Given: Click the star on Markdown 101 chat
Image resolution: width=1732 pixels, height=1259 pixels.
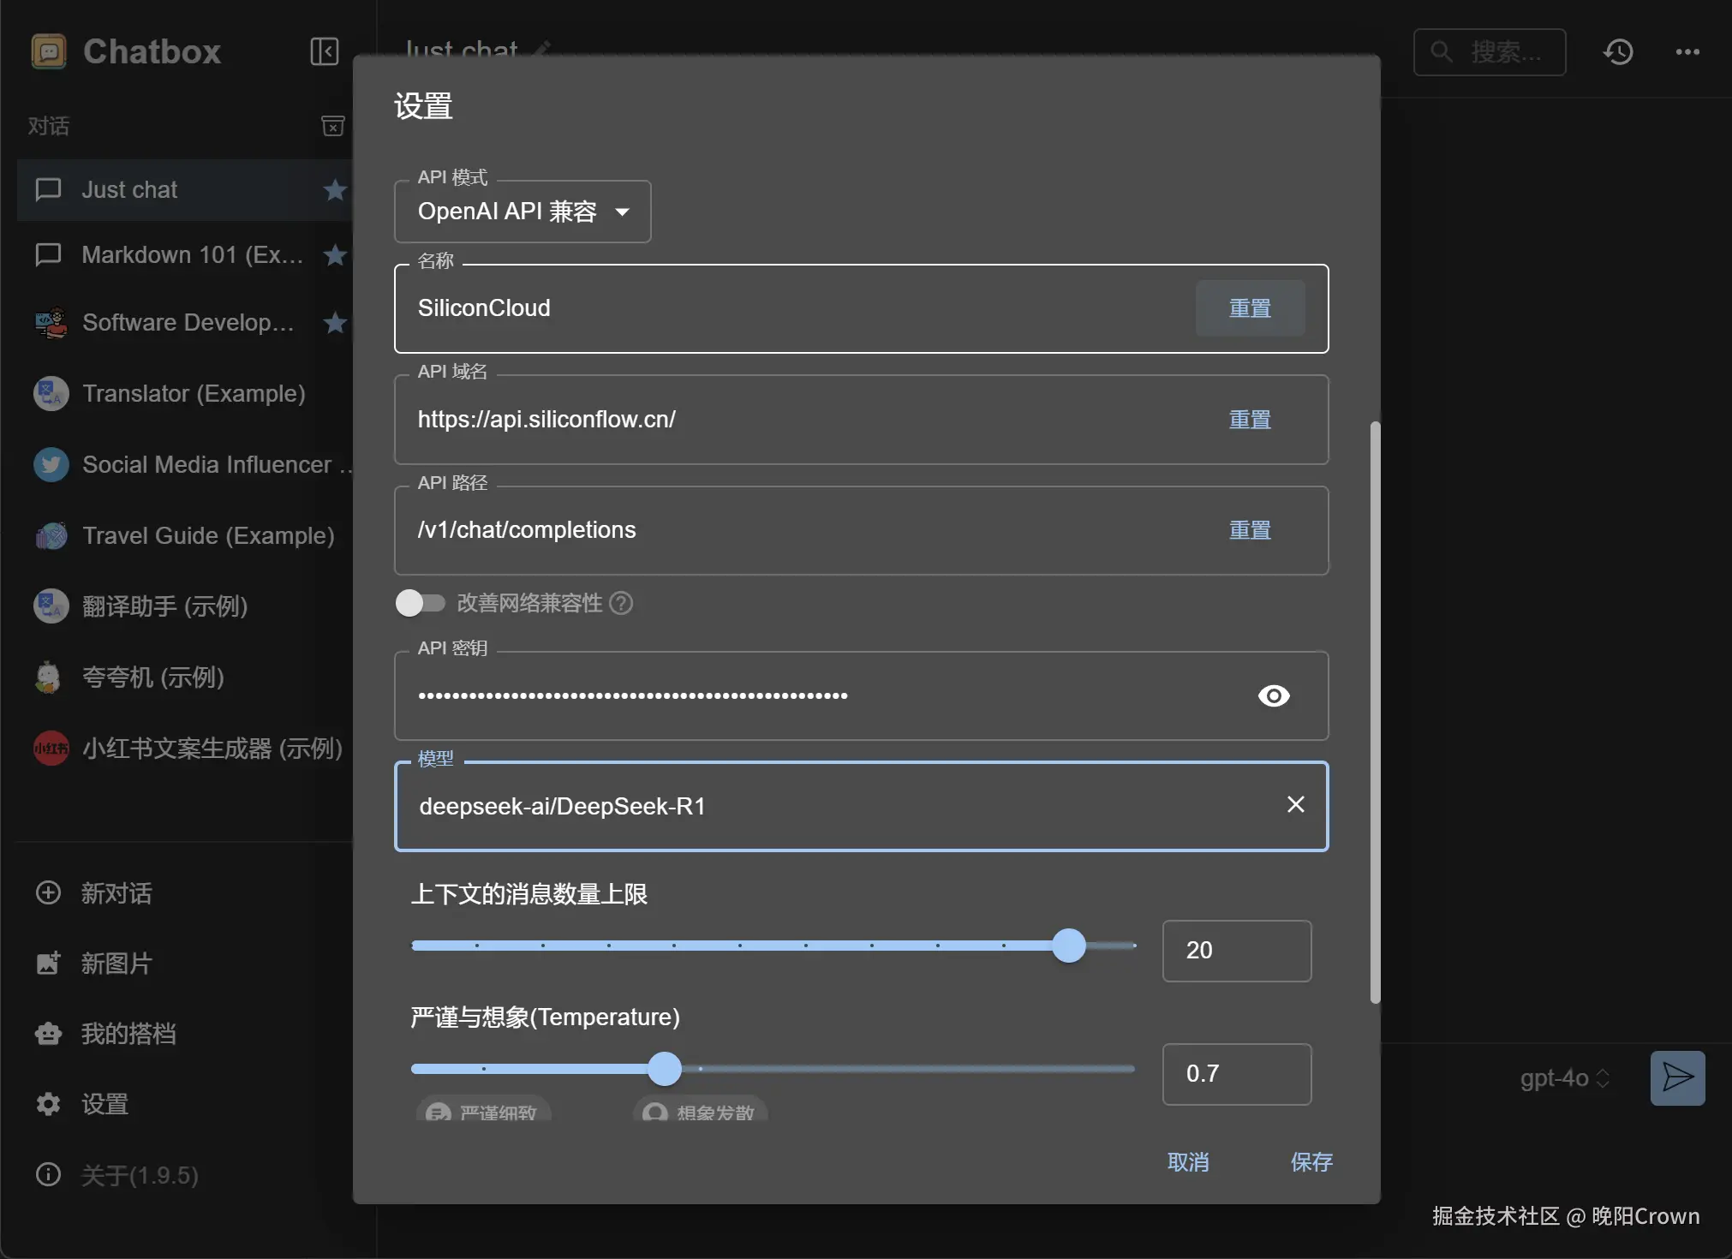Looking at the screenshot, I should tap(335, 255).
